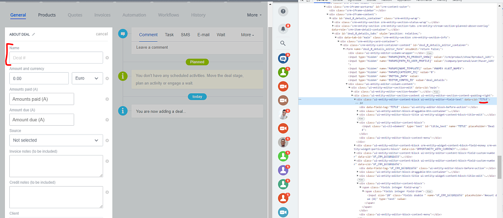Select the SMS tab in timeline
The height and width of the screenshot is (218, 503).
click(x=185, y=35)
